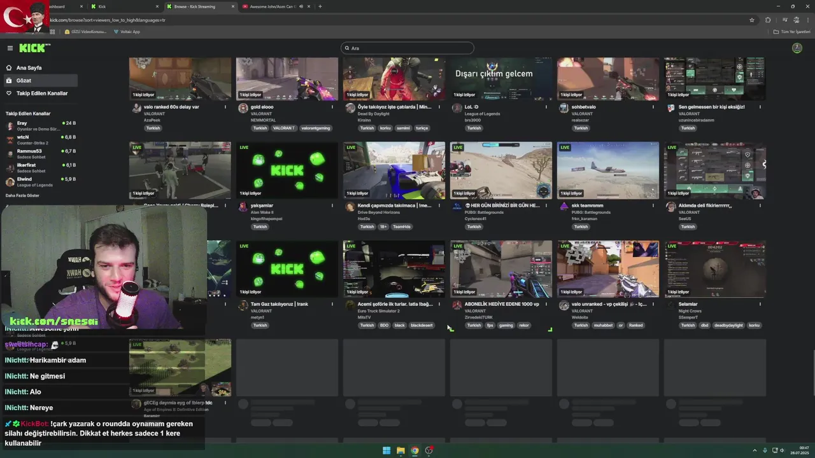The image size is (815, 458).
Task: Open options menu for LoL :D stream
Action: [x=546, y=107]
